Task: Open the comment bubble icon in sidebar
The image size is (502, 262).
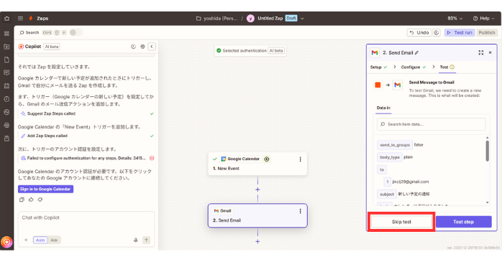Action: (6, 72)
